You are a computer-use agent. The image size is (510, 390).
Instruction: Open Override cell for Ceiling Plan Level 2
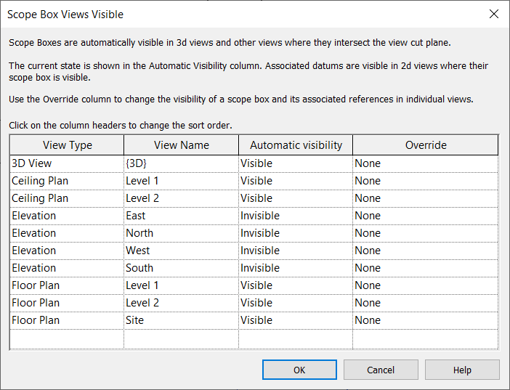coord(426,198)
